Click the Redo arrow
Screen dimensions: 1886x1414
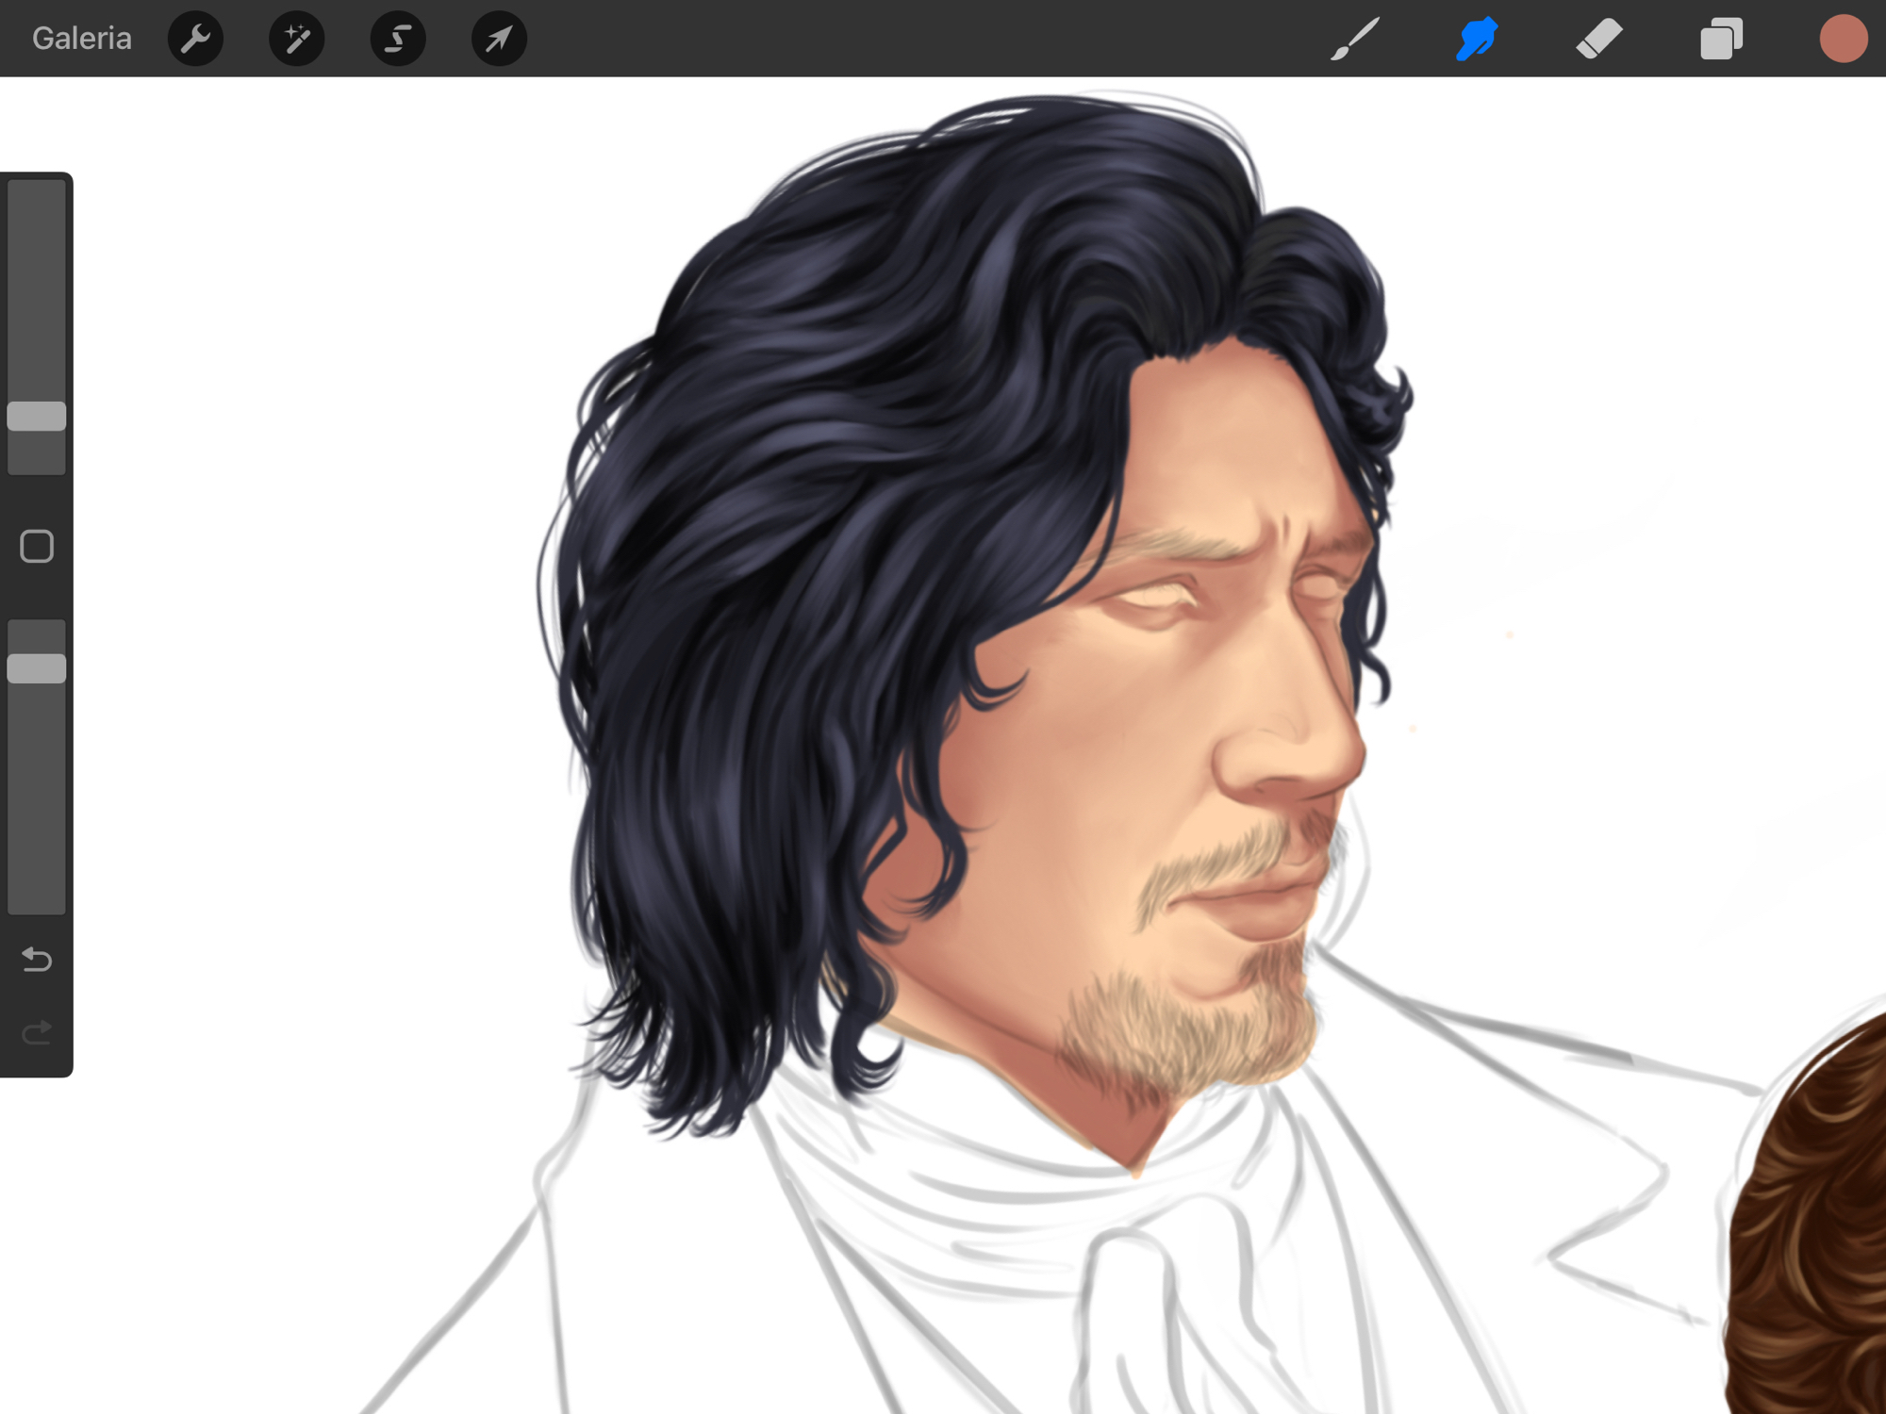click(x=37, y=1033)
